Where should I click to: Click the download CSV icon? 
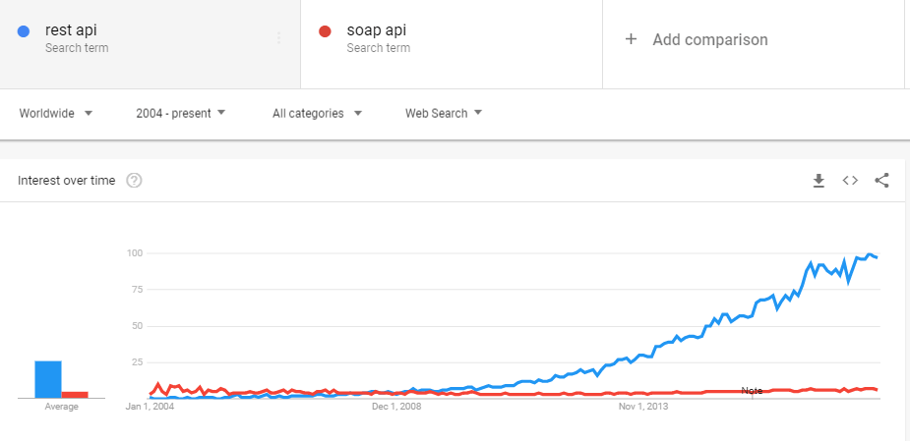(x=819, y=181)
